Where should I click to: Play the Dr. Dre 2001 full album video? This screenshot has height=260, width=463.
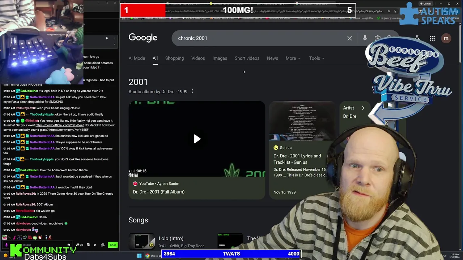(x=197, y=139)
